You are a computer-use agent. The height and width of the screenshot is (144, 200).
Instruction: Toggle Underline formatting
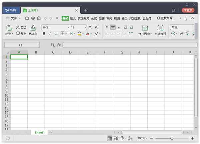point(56,34)
